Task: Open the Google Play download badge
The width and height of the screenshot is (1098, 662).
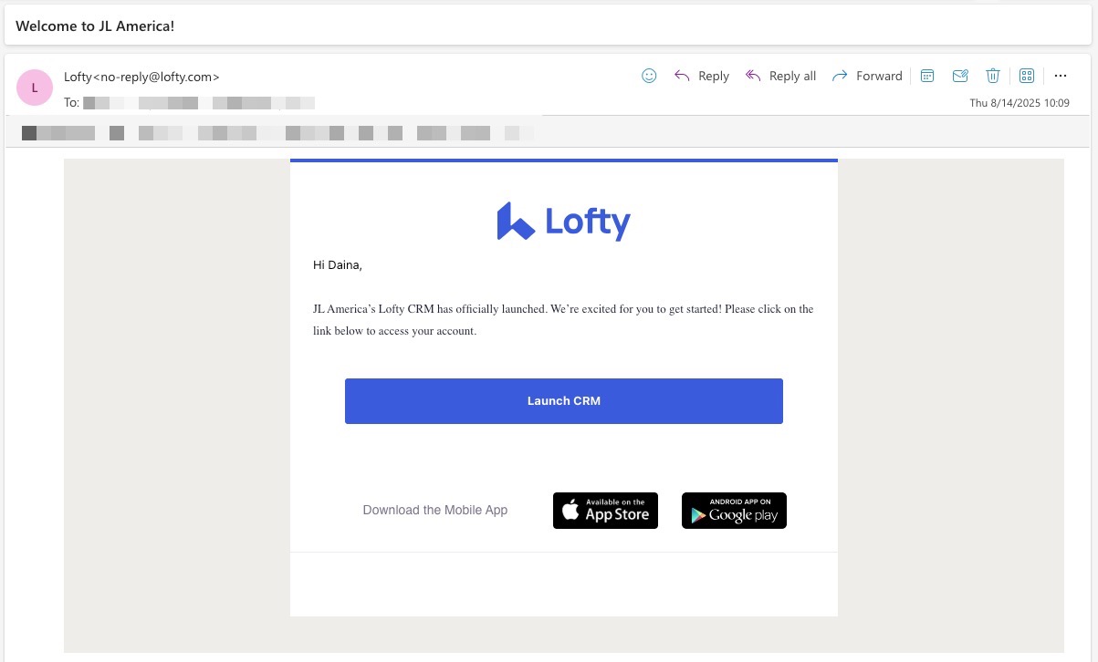Action: [734, 511]
